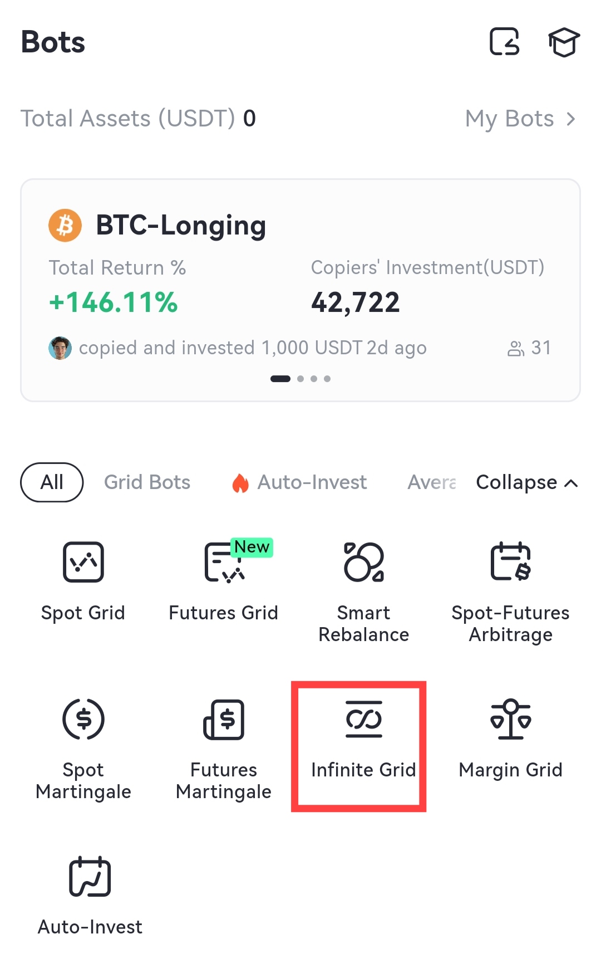Tap the Infinite Grid bot icon

tap(364, 720)
